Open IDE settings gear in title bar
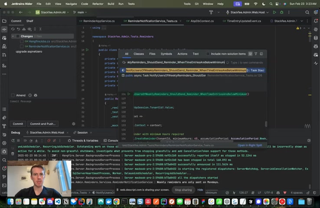The image size is (320, 208). pyautogui.click(x=316, y=13)
